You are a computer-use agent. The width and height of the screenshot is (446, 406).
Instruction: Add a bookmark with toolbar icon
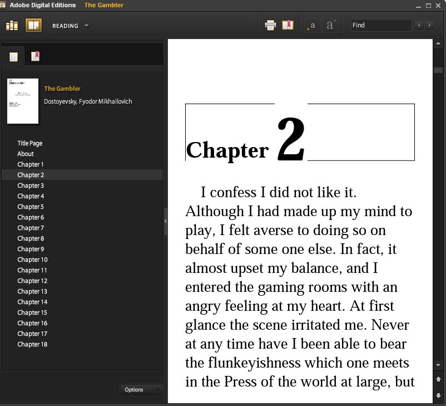[288, 25]
